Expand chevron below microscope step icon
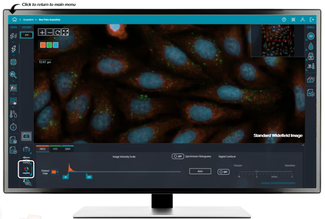The image size is (325, 219). (13, 55)
